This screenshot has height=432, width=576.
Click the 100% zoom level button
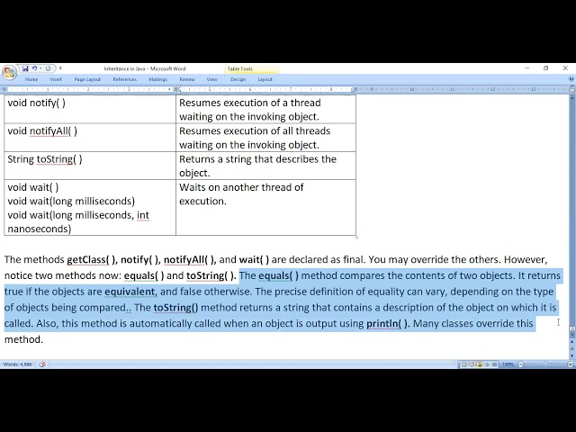(x=508, y=364)
